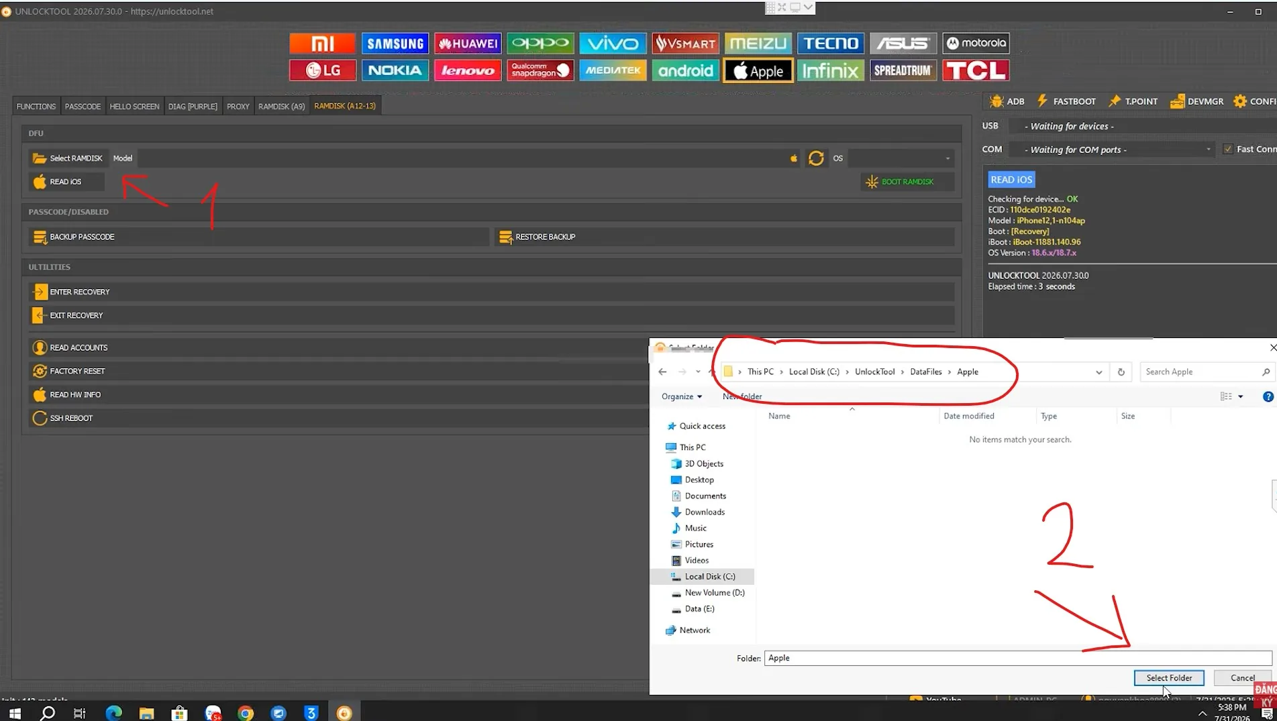1277x721 pixels.
Task: Open the Organize menu in folder dialog
Action: coord(682,396)
